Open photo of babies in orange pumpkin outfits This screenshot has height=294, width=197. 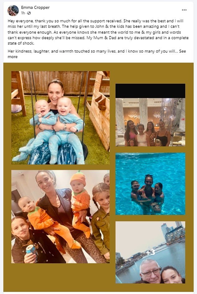coord(61,217)
